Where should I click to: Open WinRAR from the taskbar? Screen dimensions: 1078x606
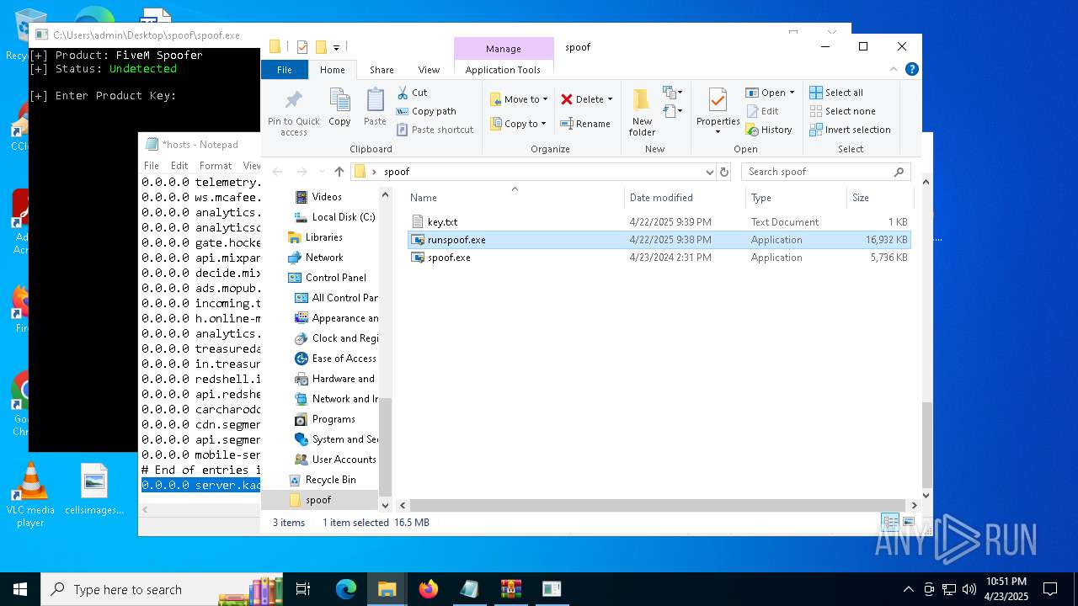[511, 589]
